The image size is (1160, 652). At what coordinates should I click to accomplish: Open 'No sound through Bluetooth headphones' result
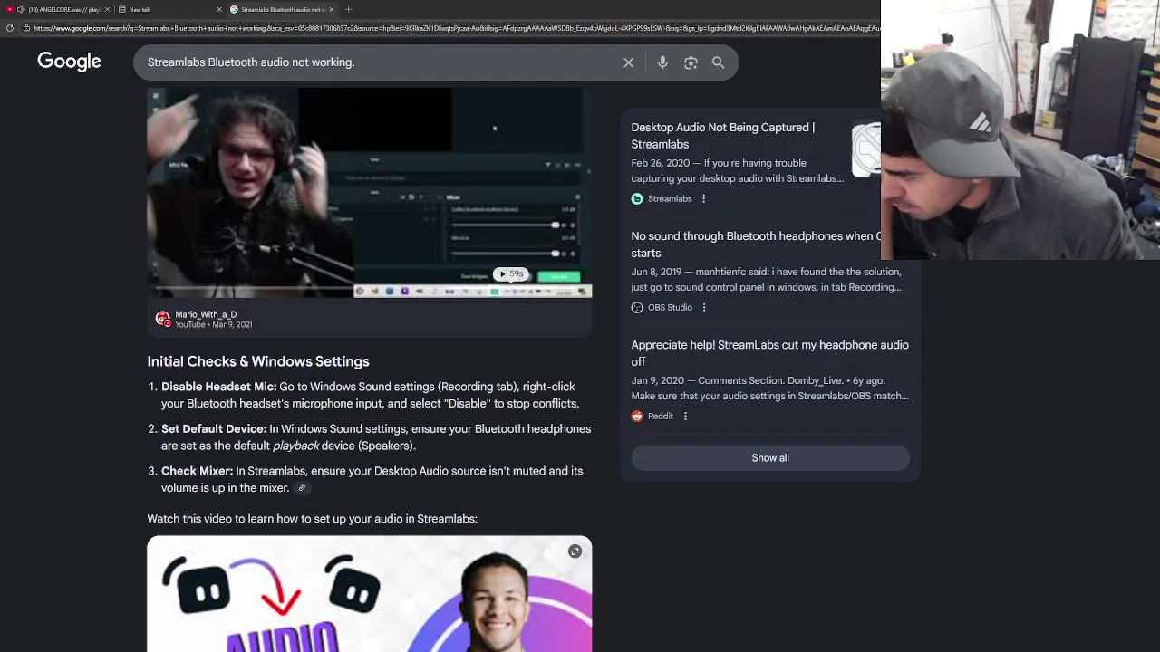(x=756, y=244)
